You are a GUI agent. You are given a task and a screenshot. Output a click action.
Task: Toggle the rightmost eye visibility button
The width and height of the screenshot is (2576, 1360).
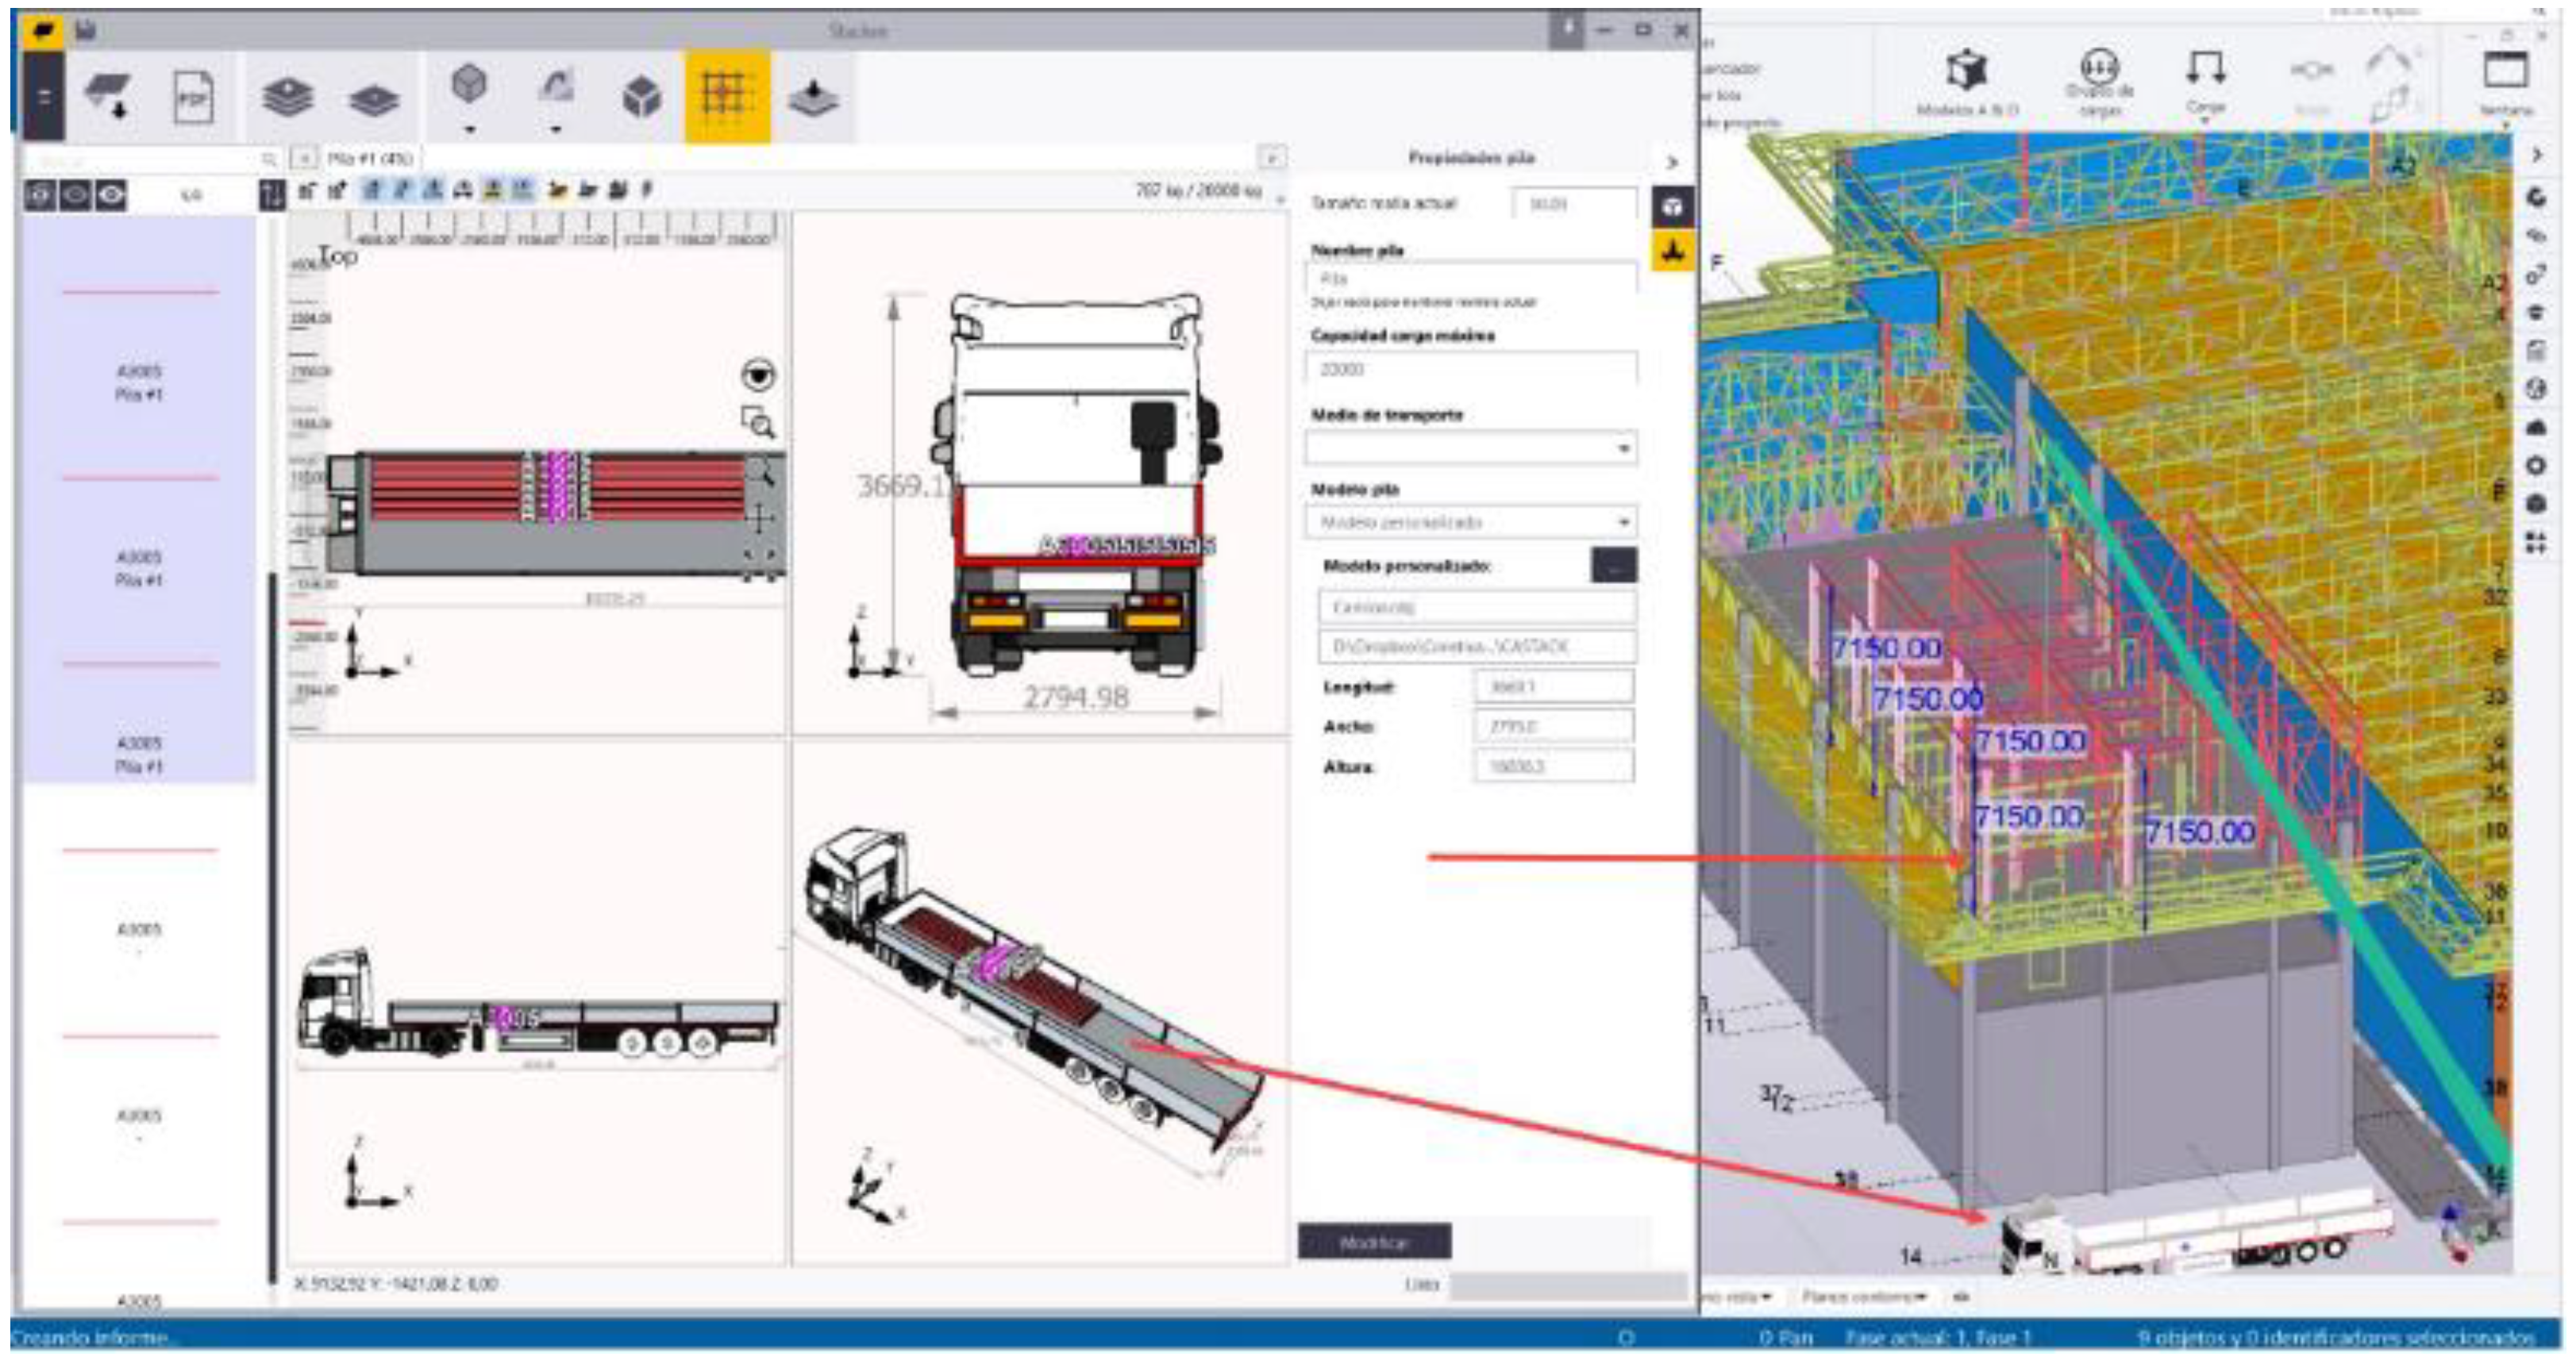click(x=111, y=195)
